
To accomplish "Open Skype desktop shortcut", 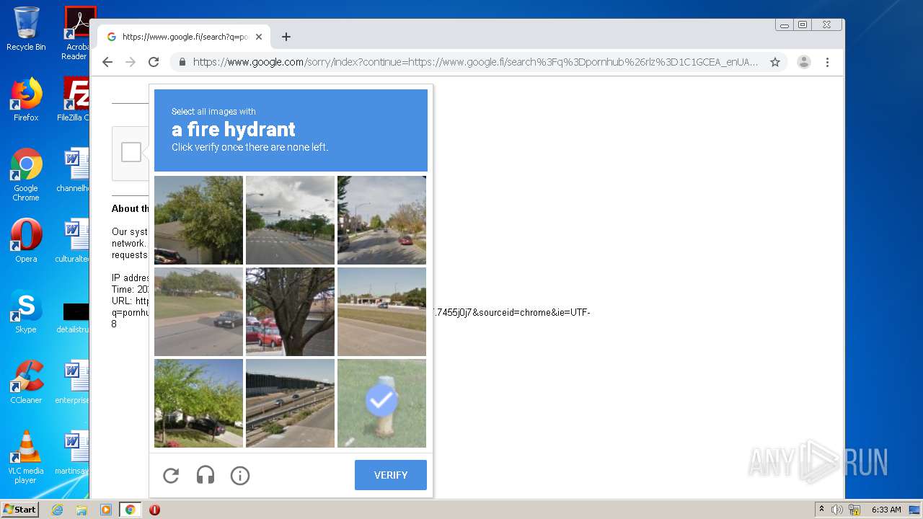I will pos(26,311).
